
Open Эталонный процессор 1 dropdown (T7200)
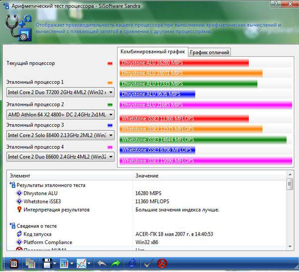(60, 92)
